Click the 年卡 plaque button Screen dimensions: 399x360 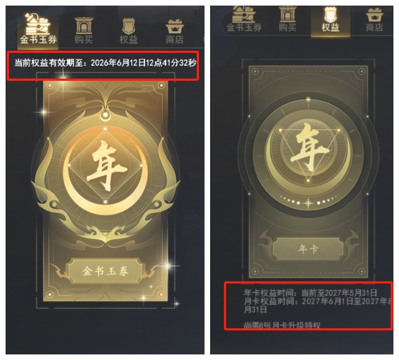(x=308, y=249)
